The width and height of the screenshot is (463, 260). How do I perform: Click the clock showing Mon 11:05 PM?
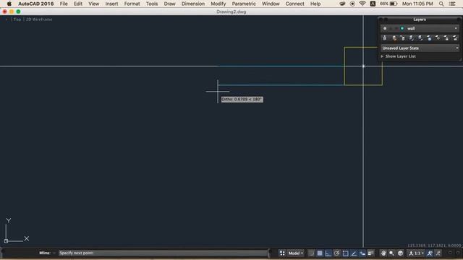click(x=417, y=4)
